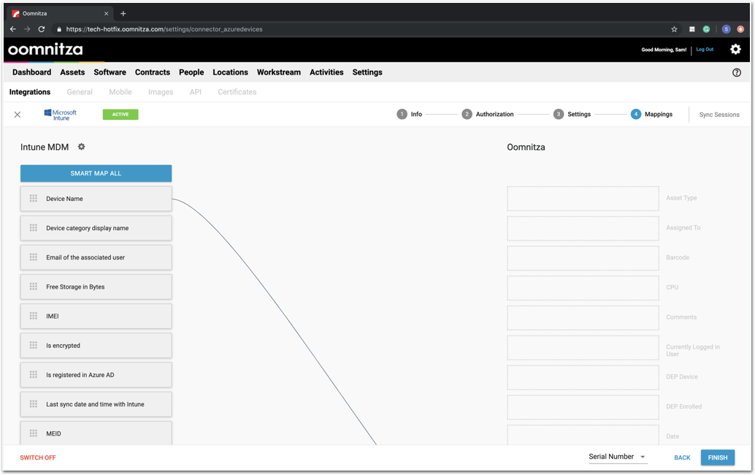Viewport: 755px width, 475px height.
Task: Open a new browser tab
Action: point(123,13)
